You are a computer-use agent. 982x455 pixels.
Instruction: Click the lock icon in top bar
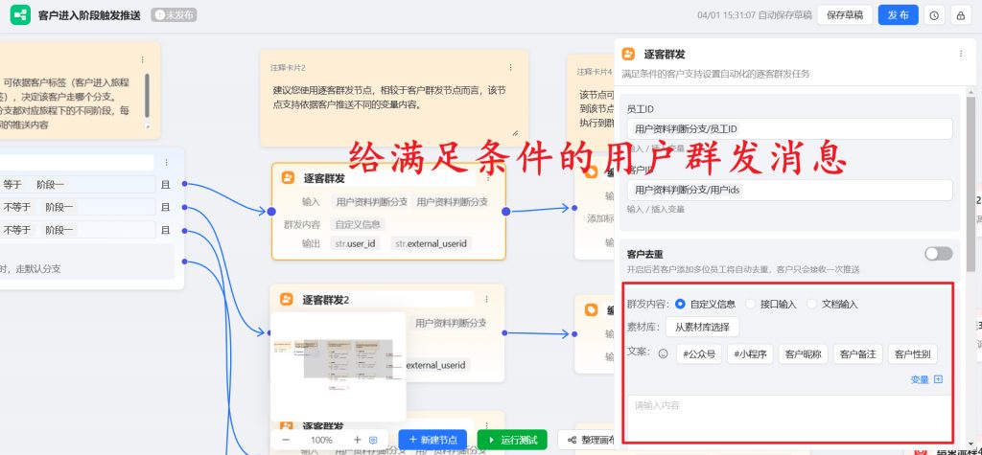tap(960, 15)
